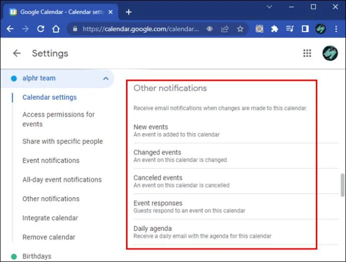Share this page via address bar icon

[225, 29]
